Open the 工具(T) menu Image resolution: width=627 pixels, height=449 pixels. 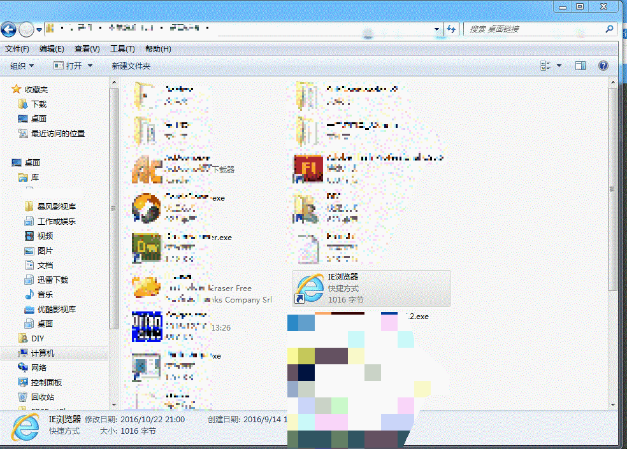tap(122, 49)
